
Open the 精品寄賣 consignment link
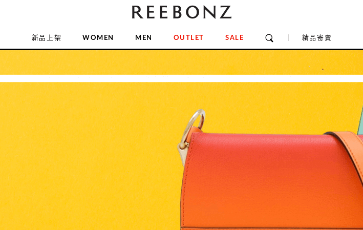coord(316,38)
